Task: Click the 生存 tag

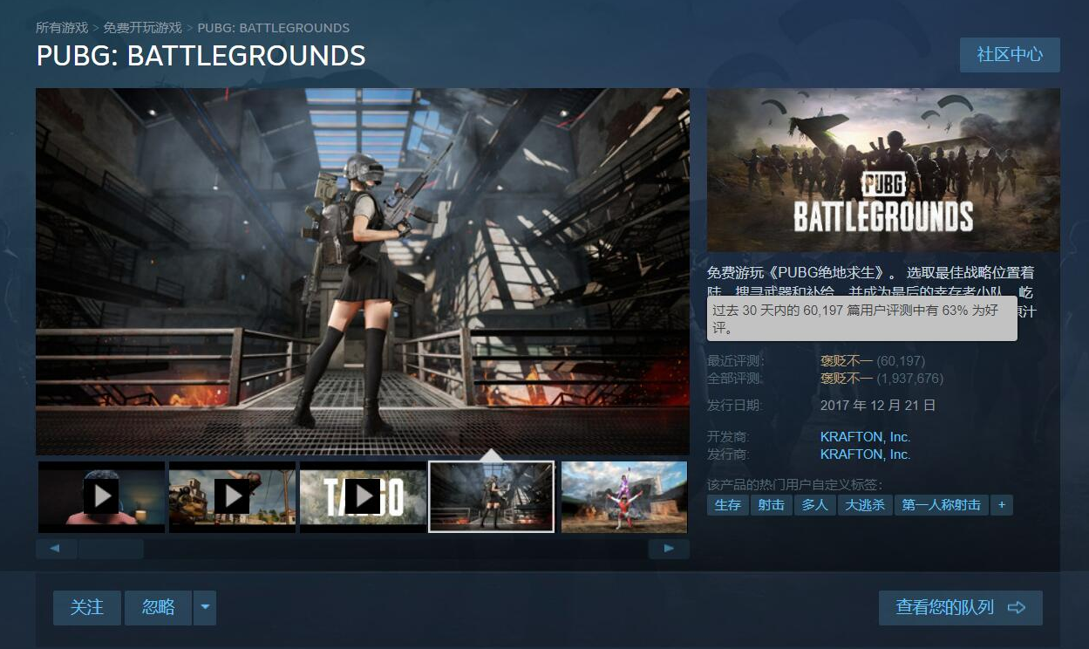Action: point(727,505)
